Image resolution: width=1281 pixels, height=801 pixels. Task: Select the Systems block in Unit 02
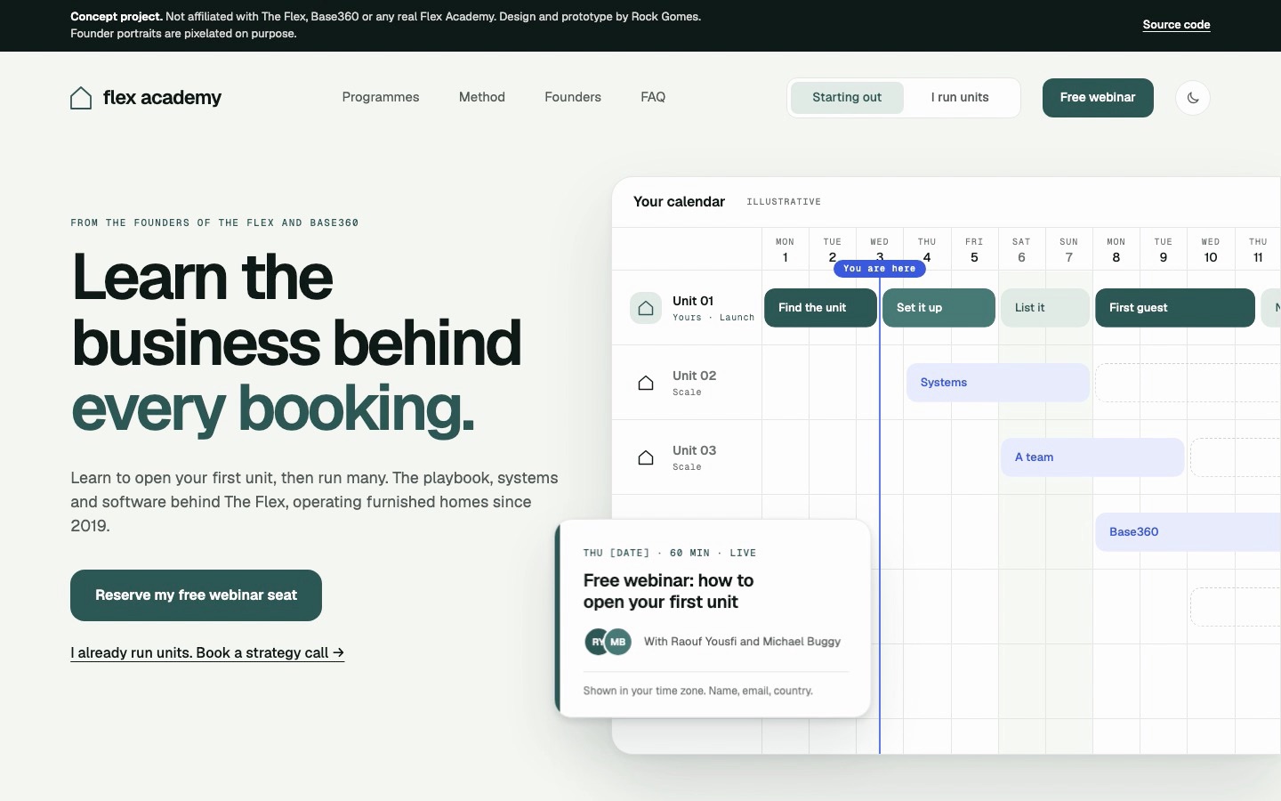tap(998, 383)
